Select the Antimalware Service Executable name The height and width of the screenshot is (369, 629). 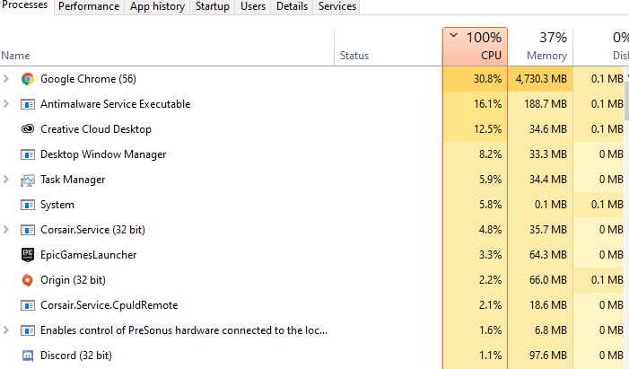(116, 104)
